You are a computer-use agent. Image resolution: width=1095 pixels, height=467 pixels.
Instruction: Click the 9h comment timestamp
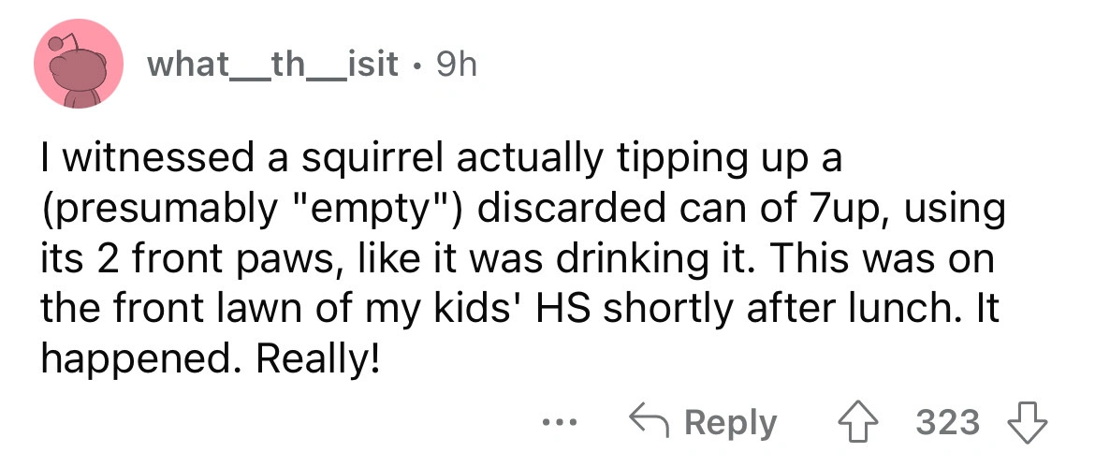click(x=455, y=65)
